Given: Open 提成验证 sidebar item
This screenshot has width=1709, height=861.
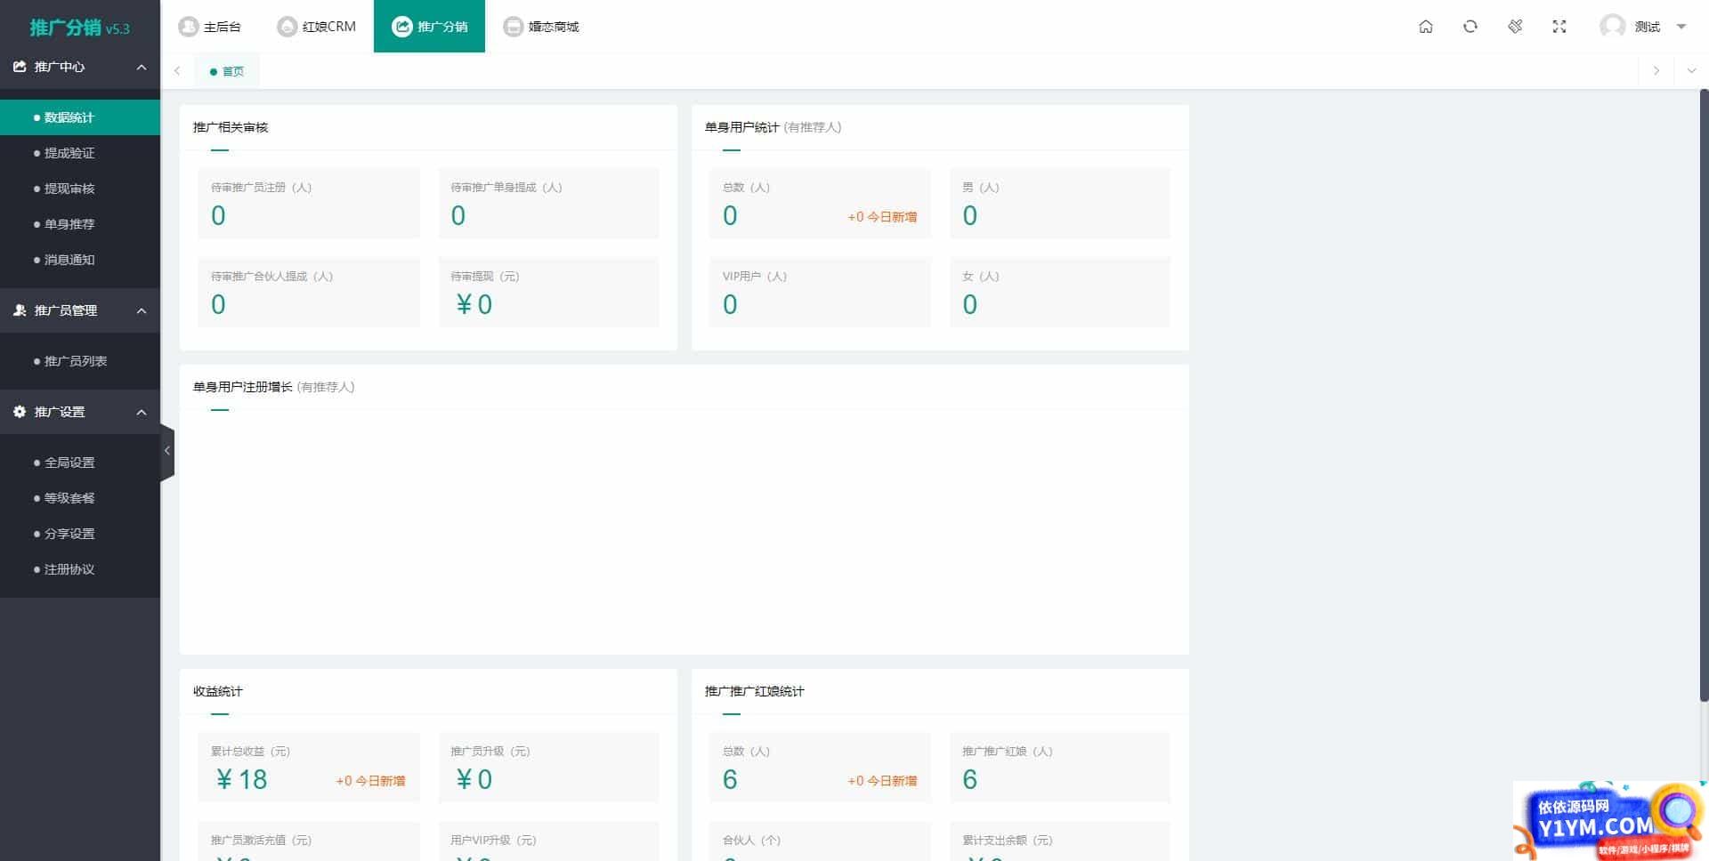Looking at the screenshot, I should pos(80,153).
